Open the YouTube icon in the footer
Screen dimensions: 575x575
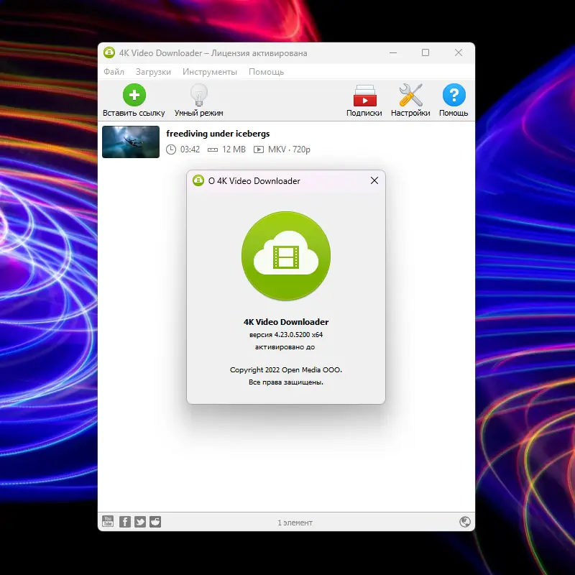106,521
